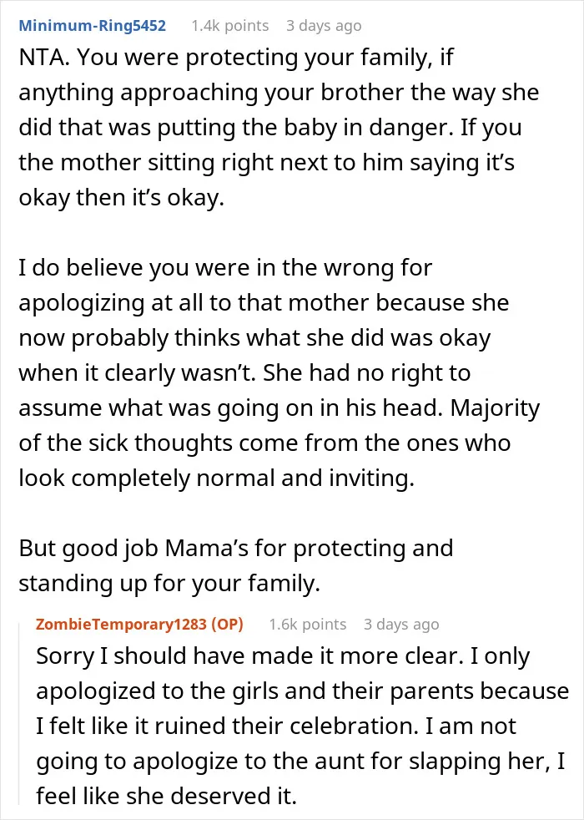Open Minimum-Ring5452's user profile
This screenshot has height=820, width=584.
point(93,26)
